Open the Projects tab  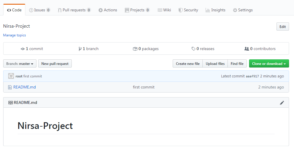click(137, 10)
